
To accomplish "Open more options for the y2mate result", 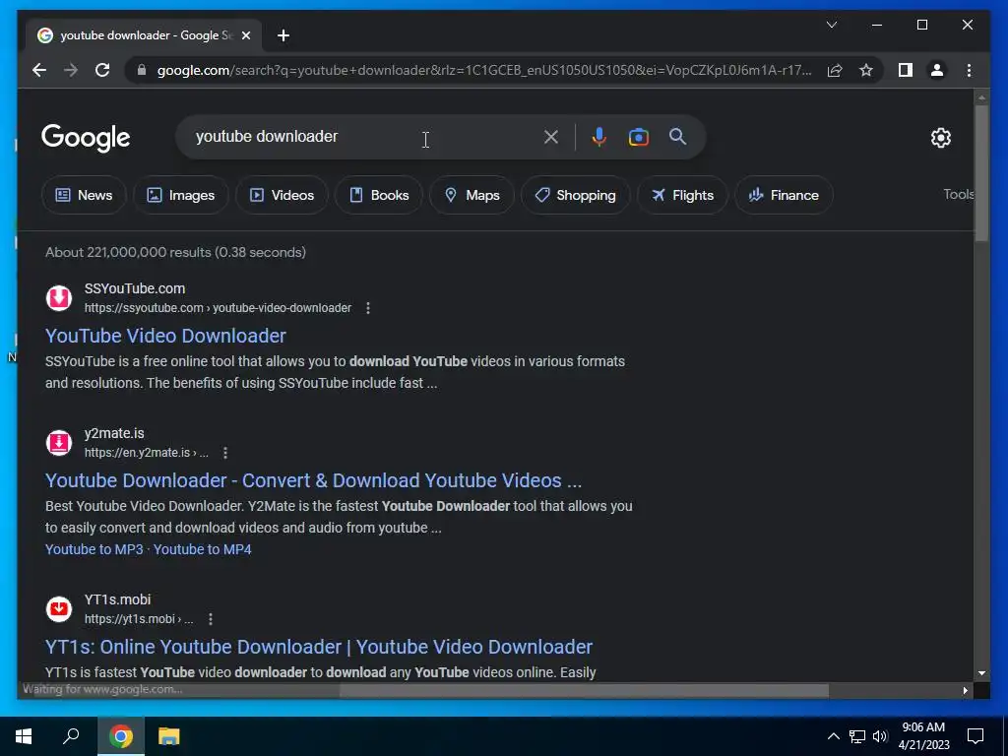I will (225, 453).
